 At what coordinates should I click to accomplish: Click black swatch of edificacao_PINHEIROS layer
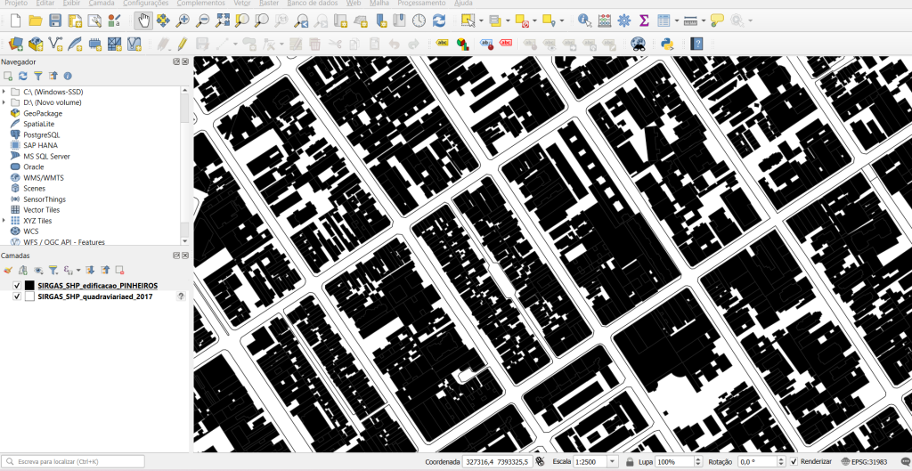click(x=29, y=286)
